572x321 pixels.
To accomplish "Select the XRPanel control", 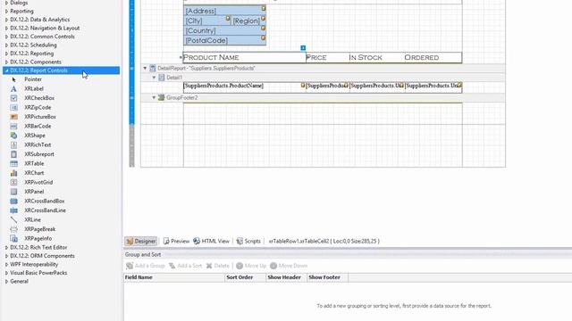I will point(34,192).
